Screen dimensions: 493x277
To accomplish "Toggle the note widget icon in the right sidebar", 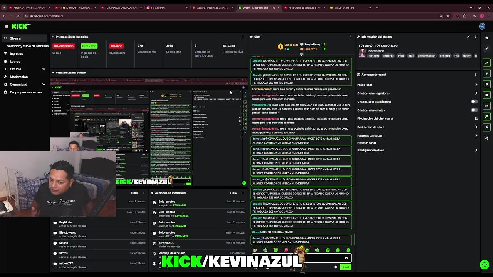I will (x=487, y=84).
